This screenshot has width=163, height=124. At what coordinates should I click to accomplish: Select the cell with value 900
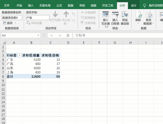coord(31,64)
